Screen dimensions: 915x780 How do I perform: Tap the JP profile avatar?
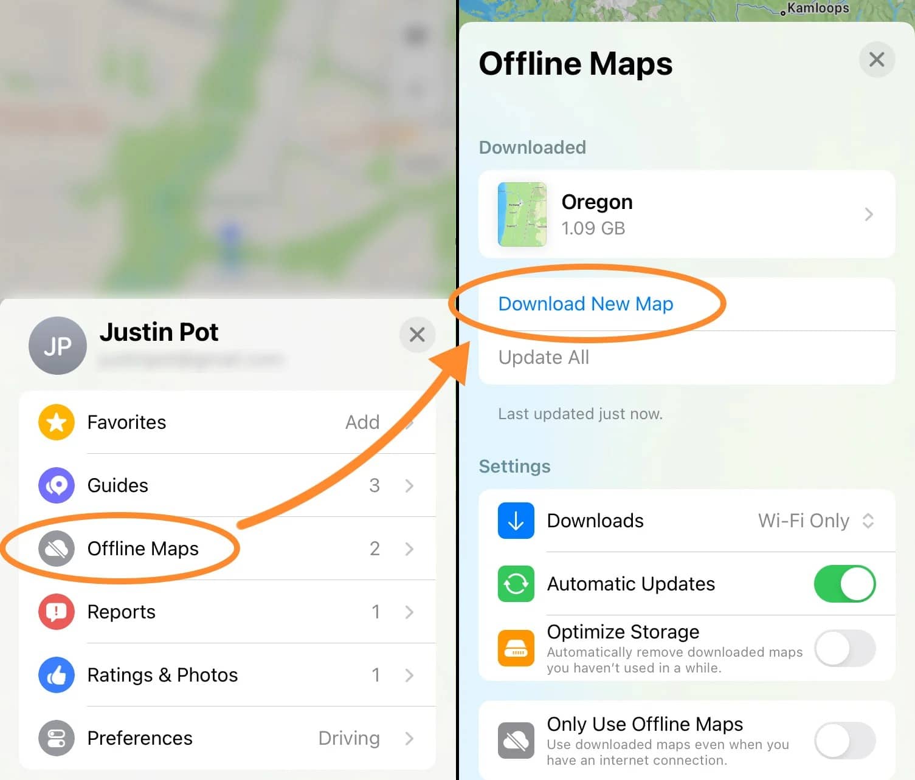58,346
